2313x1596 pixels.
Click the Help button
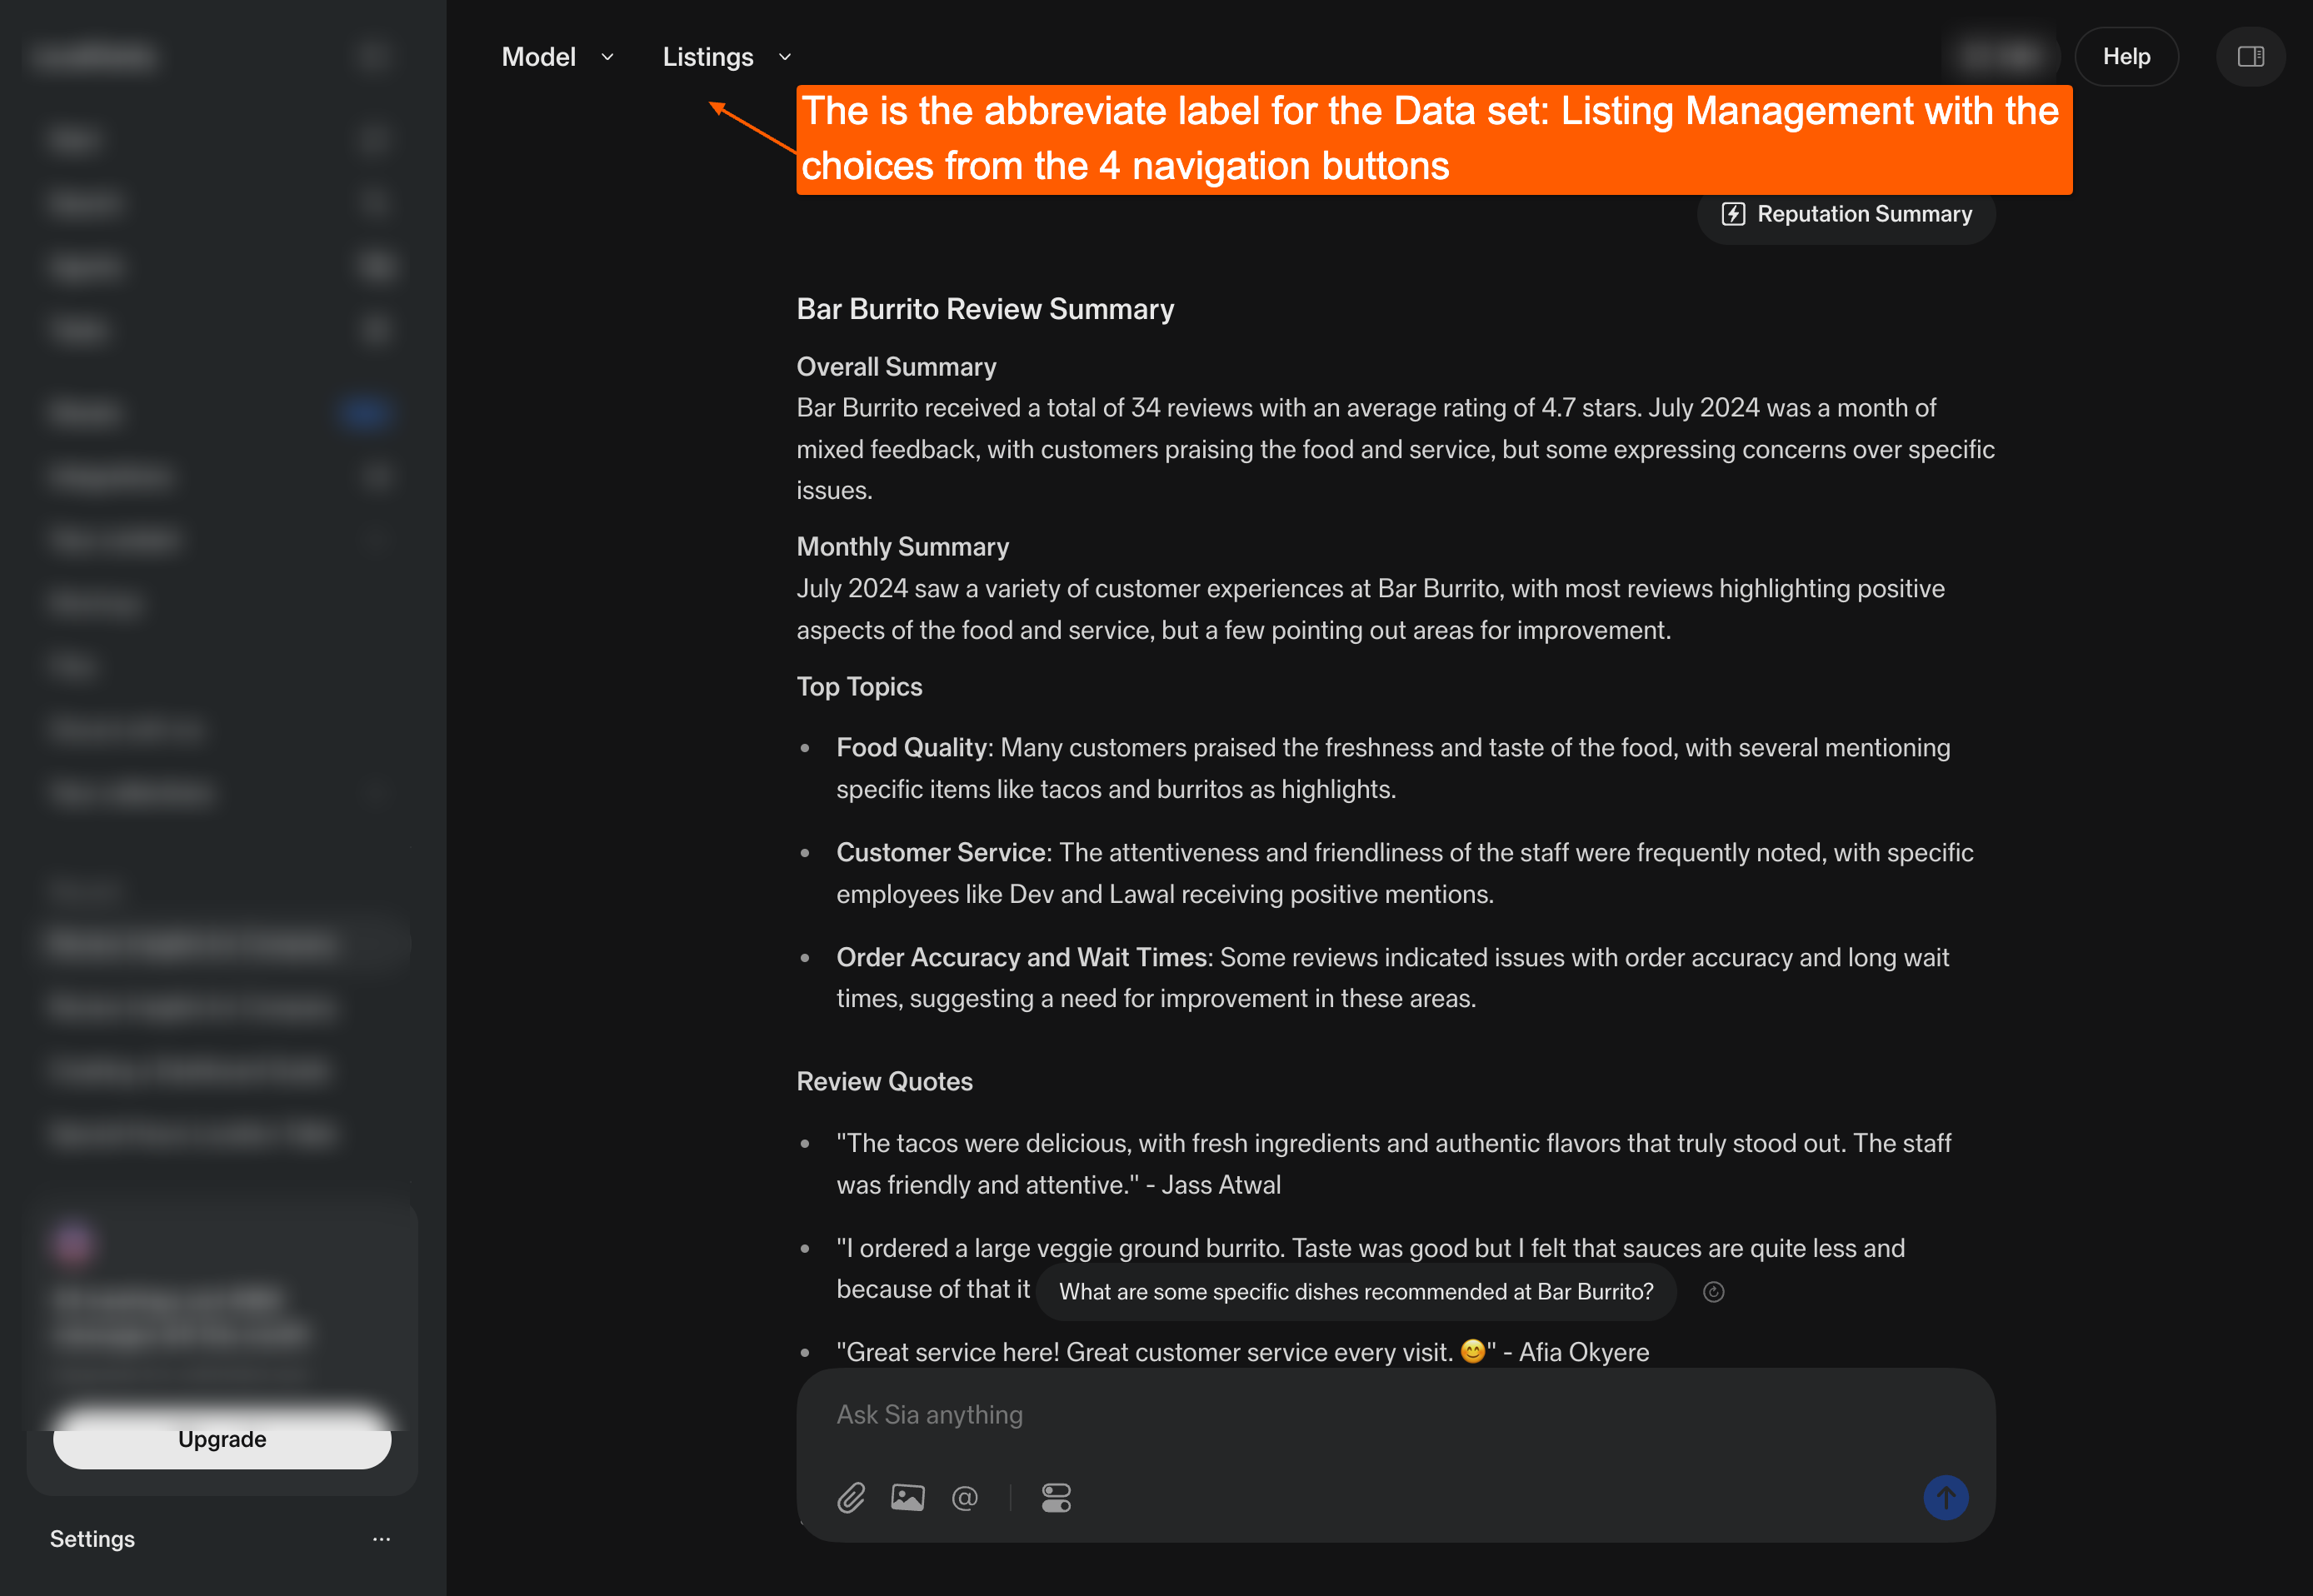point(2126,57)
